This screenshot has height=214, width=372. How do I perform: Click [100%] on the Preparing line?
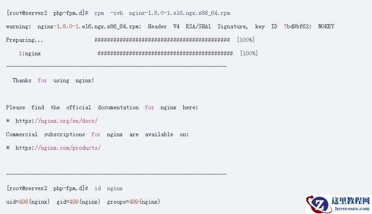coord(245,40)
